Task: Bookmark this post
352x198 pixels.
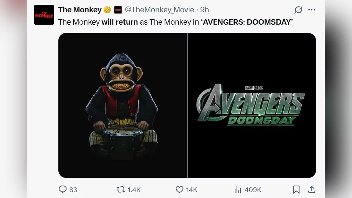Action: (x=297, y=189)
